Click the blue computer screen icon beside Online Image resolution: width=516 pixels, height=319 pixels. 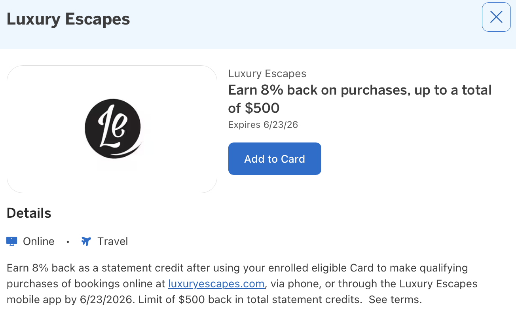tap(12, 241)
